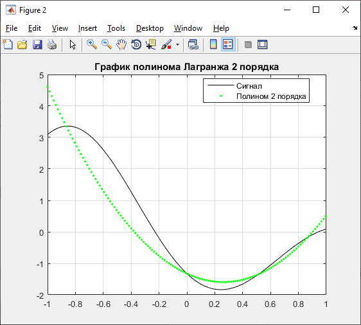Select the Brush data tool
Image resolution: width=361 pixels, height=325 pixels.
click(166, 44)
